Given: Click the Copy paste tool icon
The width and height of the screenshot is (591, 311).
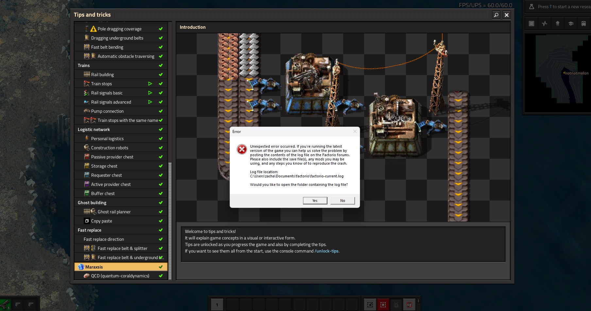Looking at the screenshot, I should (87, 221).
